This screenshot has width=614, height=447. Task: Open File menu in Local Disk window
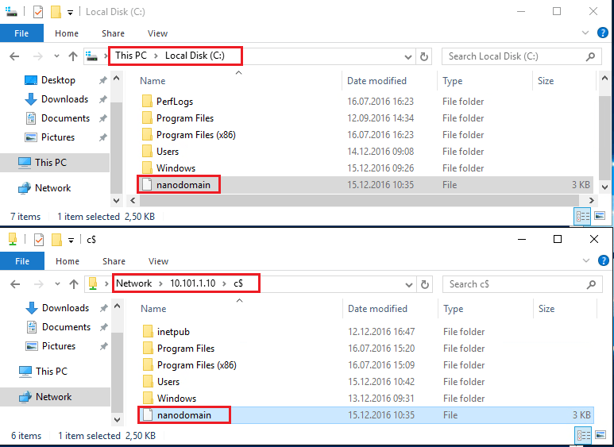coord(21,33)
